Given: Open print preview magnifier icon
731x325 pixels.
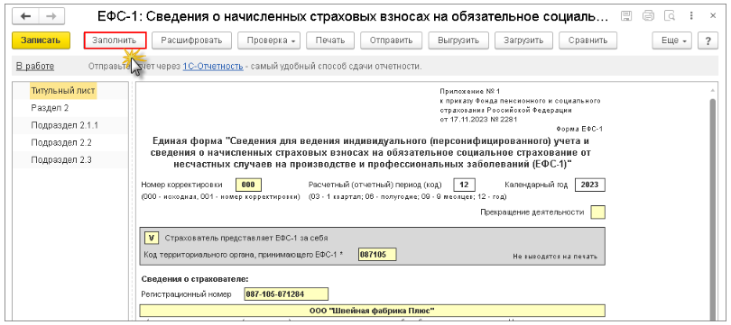Looking at the screenshot, I should pyautogui.click(x=670, y=16).
